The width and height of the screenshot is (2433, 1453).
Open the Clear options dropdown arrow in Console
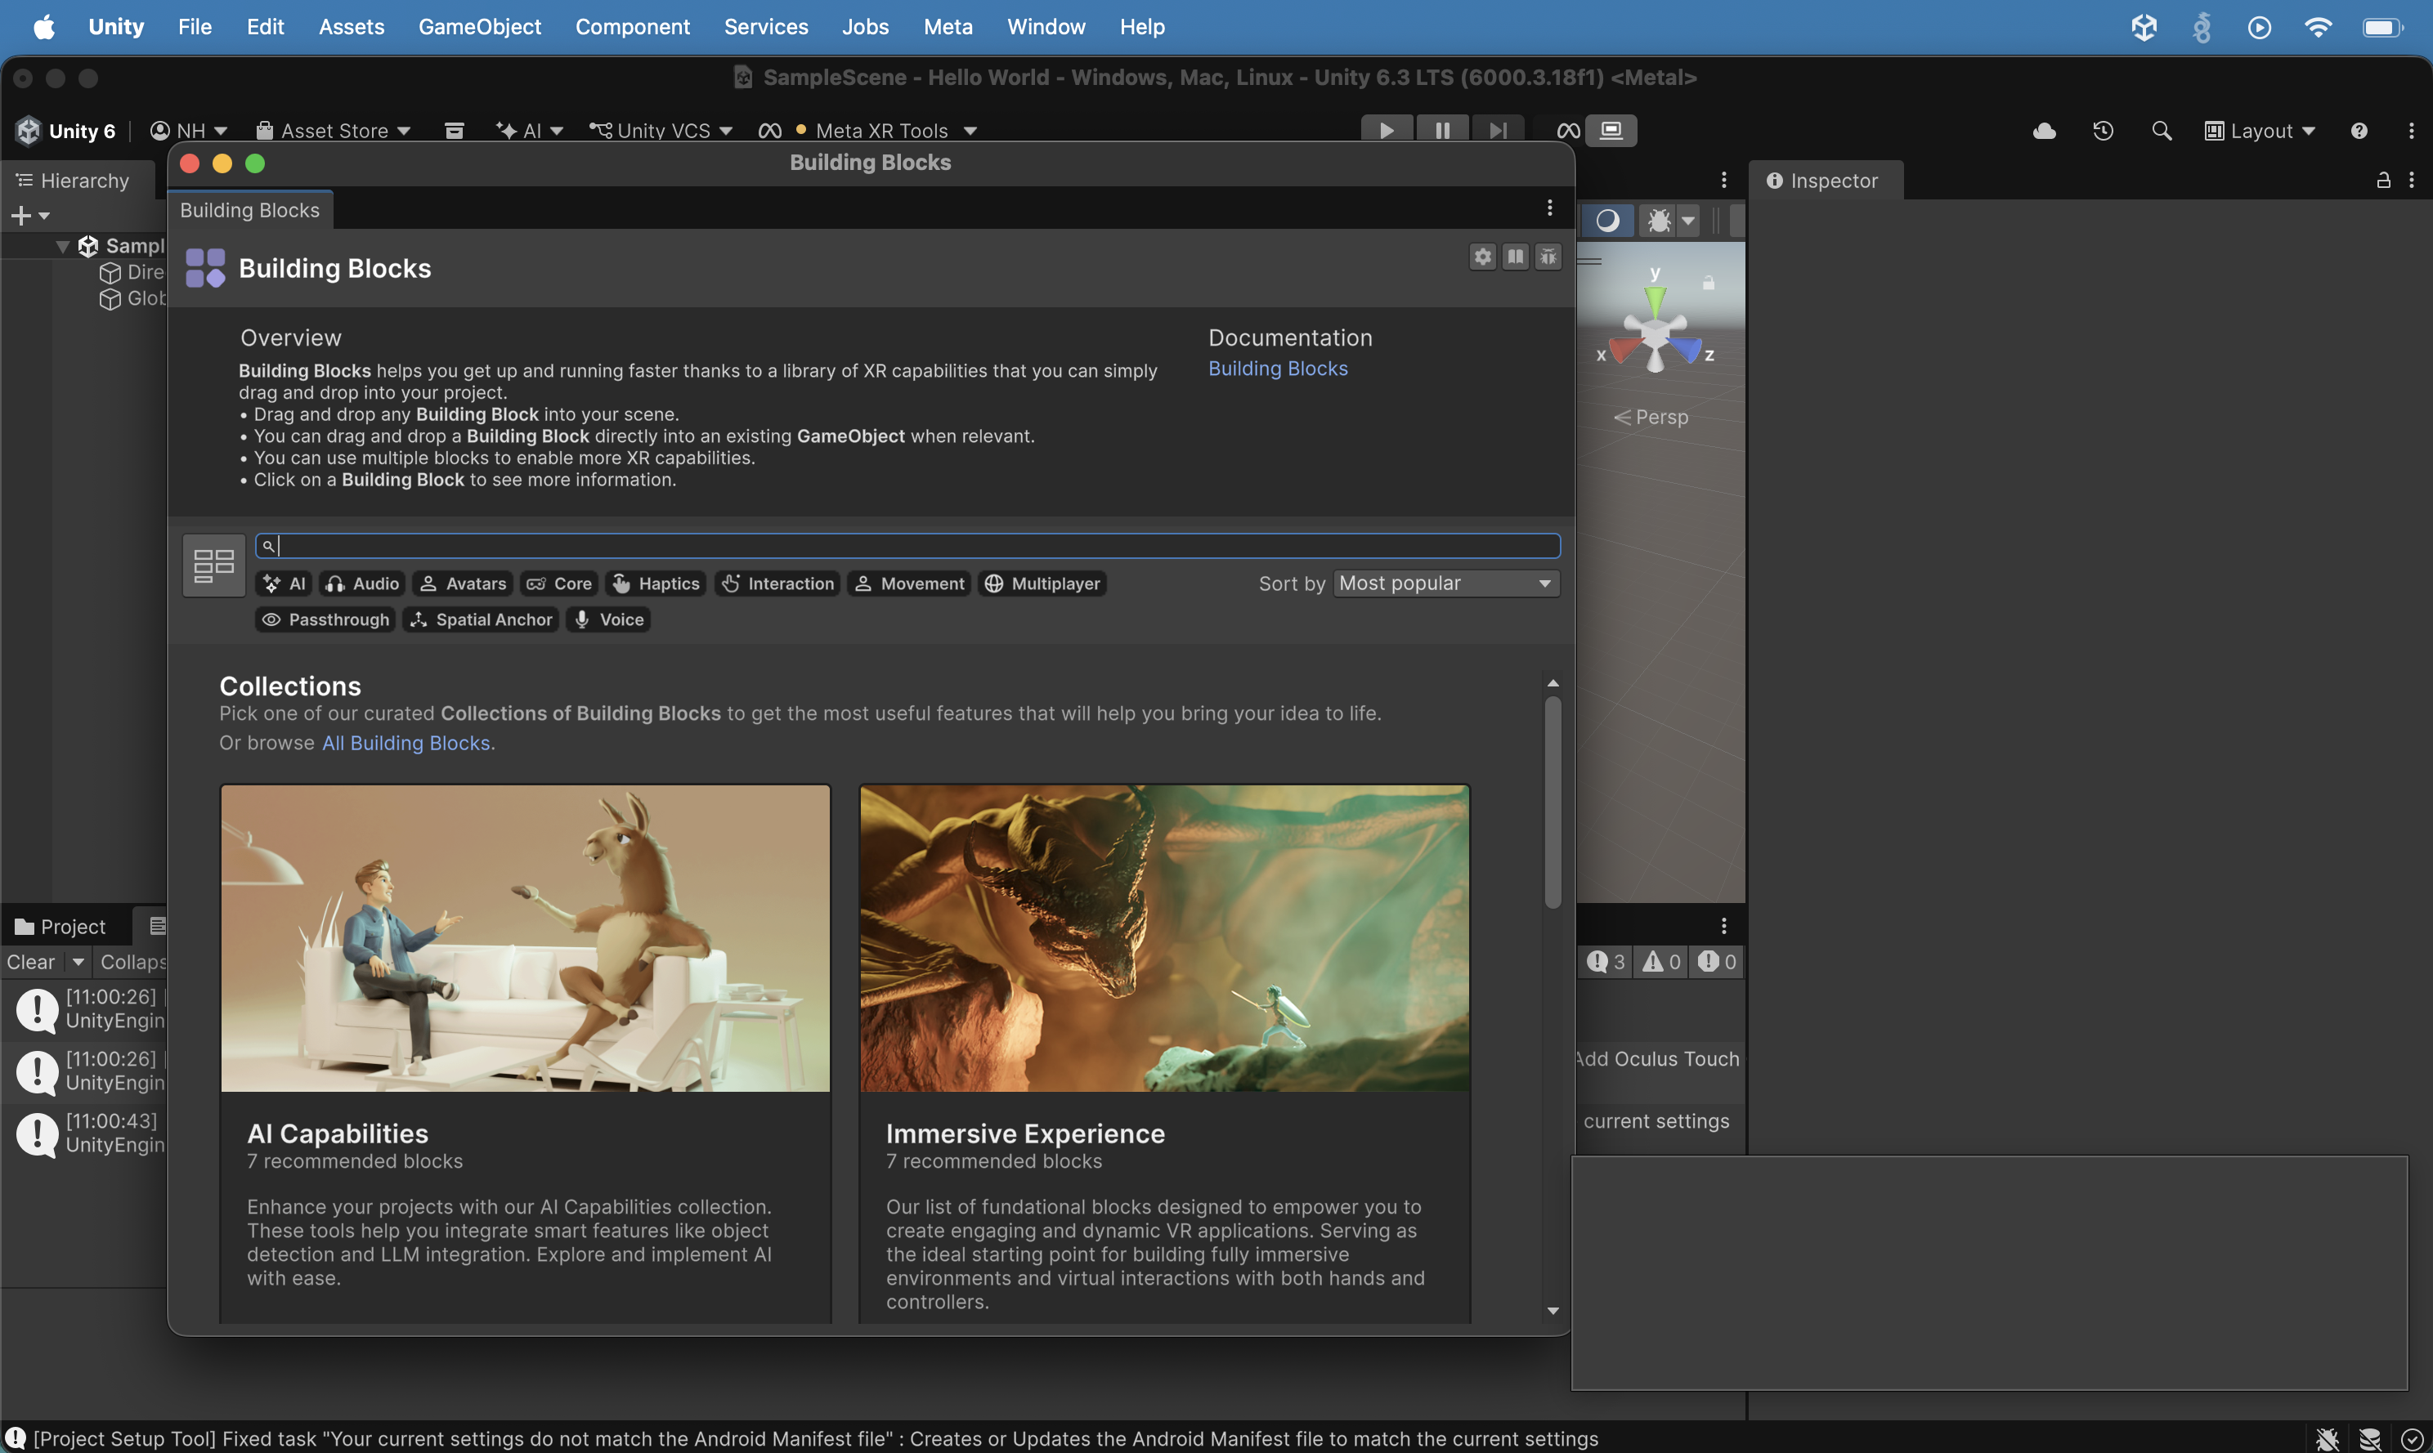click(x=78, y=962)
